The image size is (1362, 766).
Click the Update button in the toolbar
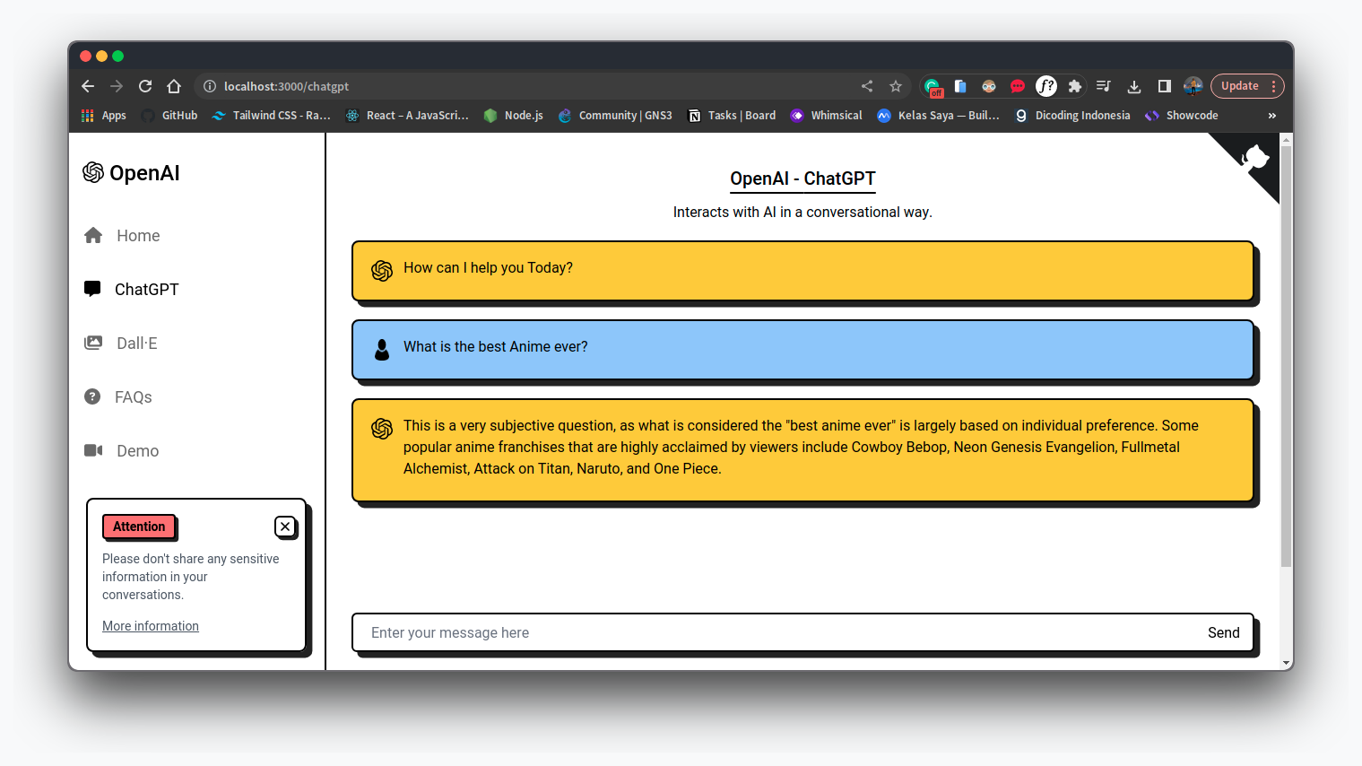pos(1240,86)
